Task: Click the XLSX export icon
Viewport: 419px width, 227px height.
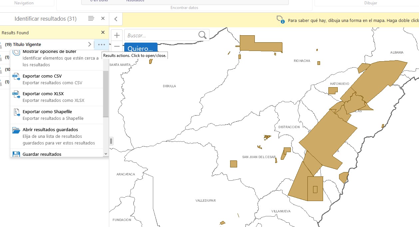Action: point(16,95)
